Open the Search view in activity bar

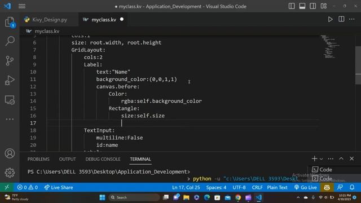[10, 41]
